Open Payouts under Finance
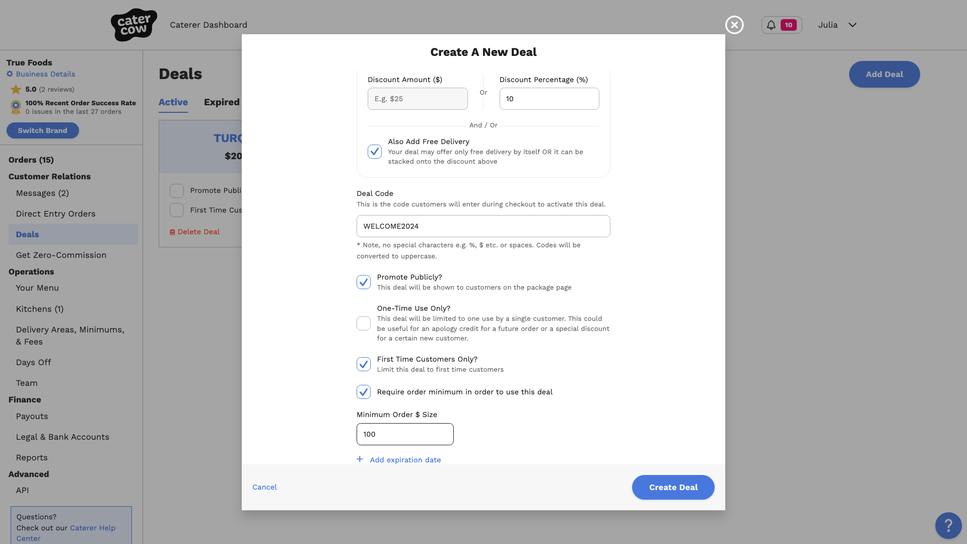 tap(32, 417)
